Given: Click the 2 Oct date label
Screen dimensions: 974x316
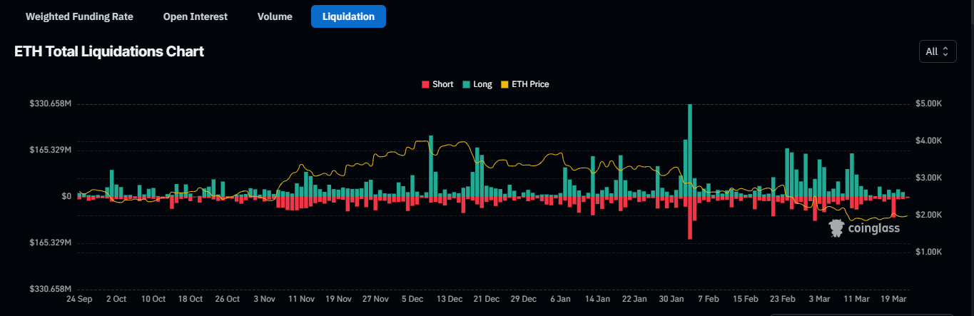Looking at the screenshot, I should pyautogui.click(x=116, y=299).
